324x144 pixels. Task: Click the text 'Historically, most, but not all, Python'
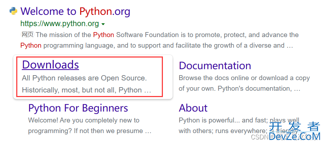coord(82,90)
